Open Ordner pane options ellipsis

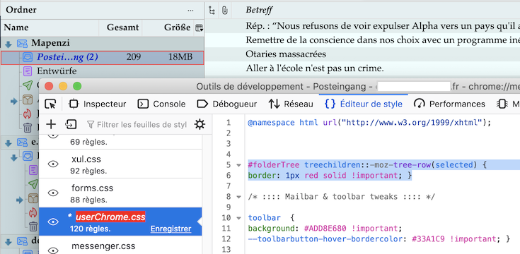[x=190, y=11]
